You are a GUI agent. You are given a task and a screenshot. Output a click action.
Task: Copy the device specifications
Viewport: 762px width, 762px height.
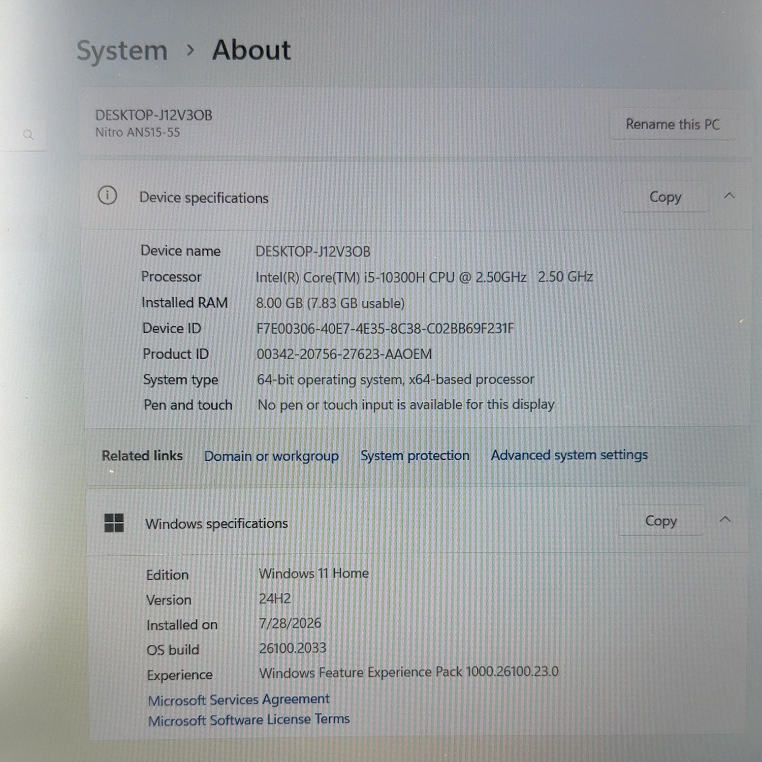(x=665, y=197)
